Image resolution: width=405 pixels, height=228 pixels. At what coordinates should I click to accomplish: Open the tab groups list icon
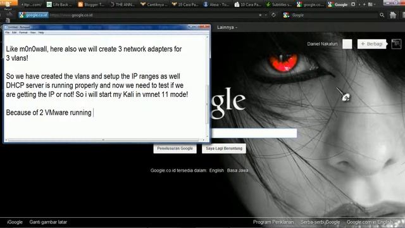pyautogui.click(x=370, y=4)
